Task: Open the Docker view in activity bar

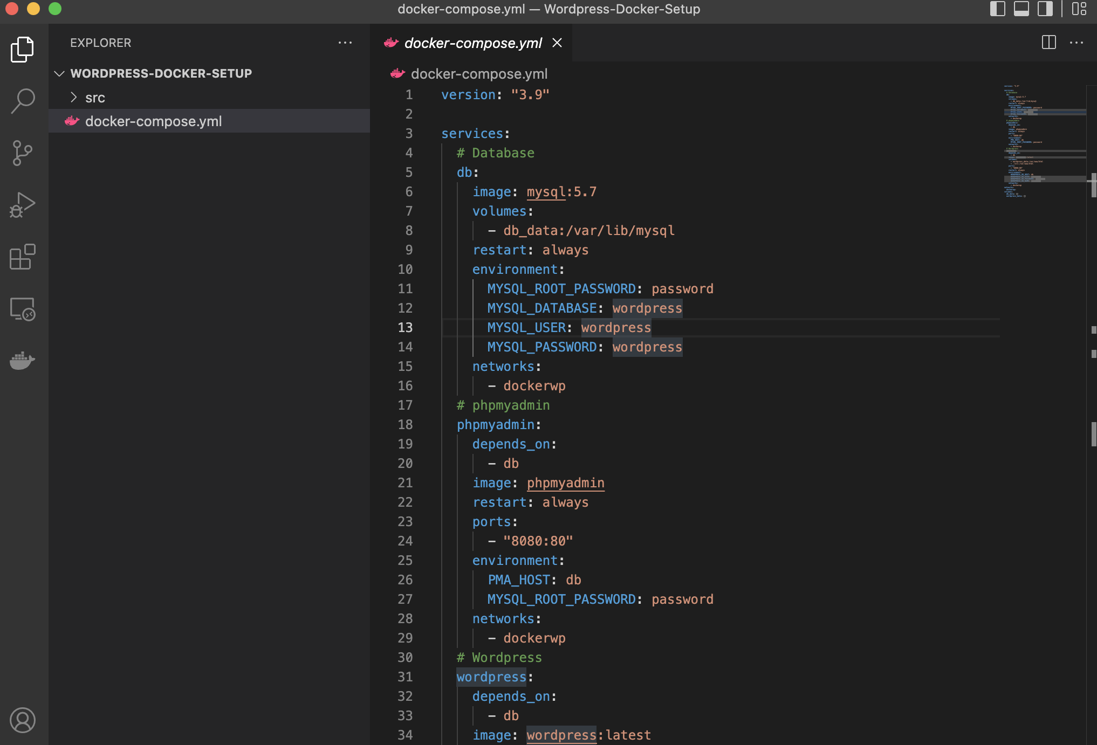Action: coord(23,361)
